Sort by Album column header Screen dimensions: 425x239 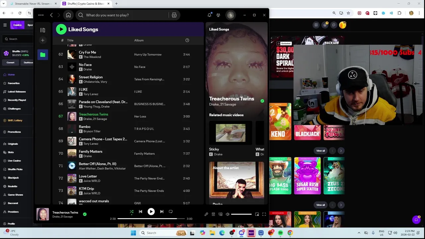point(139,40)
